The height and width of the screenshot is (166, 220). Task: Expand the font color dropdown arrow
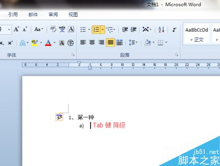point(55,43)
